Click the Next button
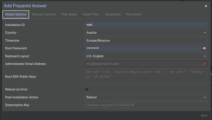Screen dimensions: 212x120 [204, 115]
